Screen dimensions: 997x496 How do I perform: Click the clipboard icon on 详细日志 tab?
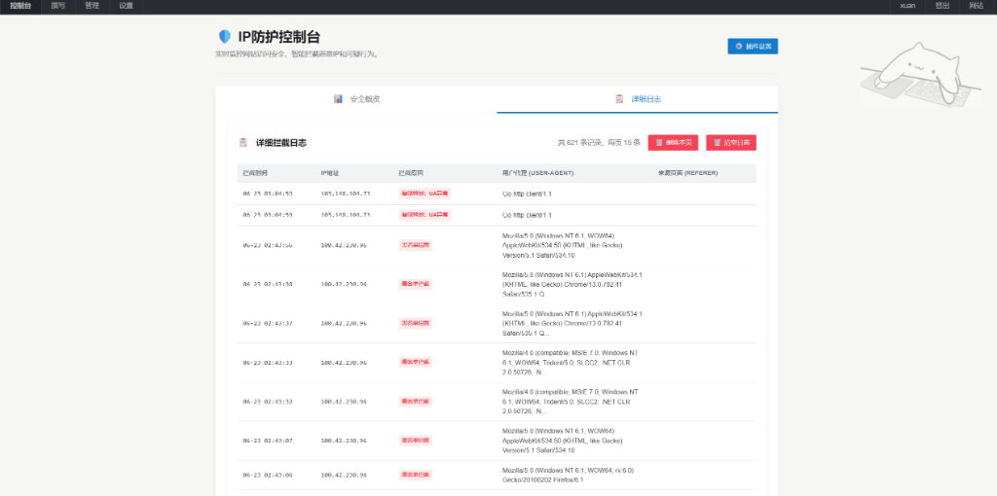(x=619, y=99)
